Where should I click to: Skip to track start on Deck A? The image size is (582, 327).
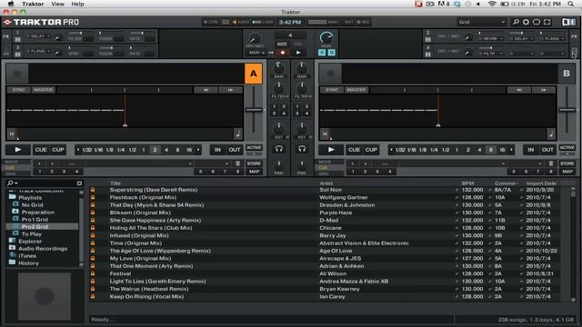[12, 134]
